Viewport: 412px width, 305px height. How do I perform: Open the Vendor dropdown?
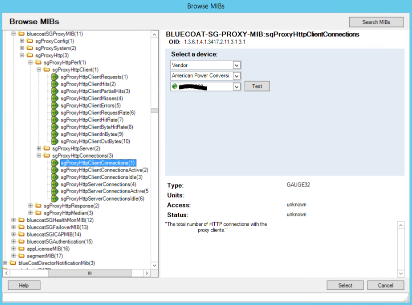point(237,65)
